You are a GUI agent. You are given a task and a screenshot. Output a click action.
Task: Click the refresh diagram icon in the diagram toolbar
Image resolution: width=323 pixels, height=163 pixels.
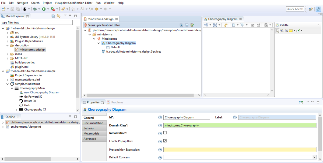click(226, 25)
